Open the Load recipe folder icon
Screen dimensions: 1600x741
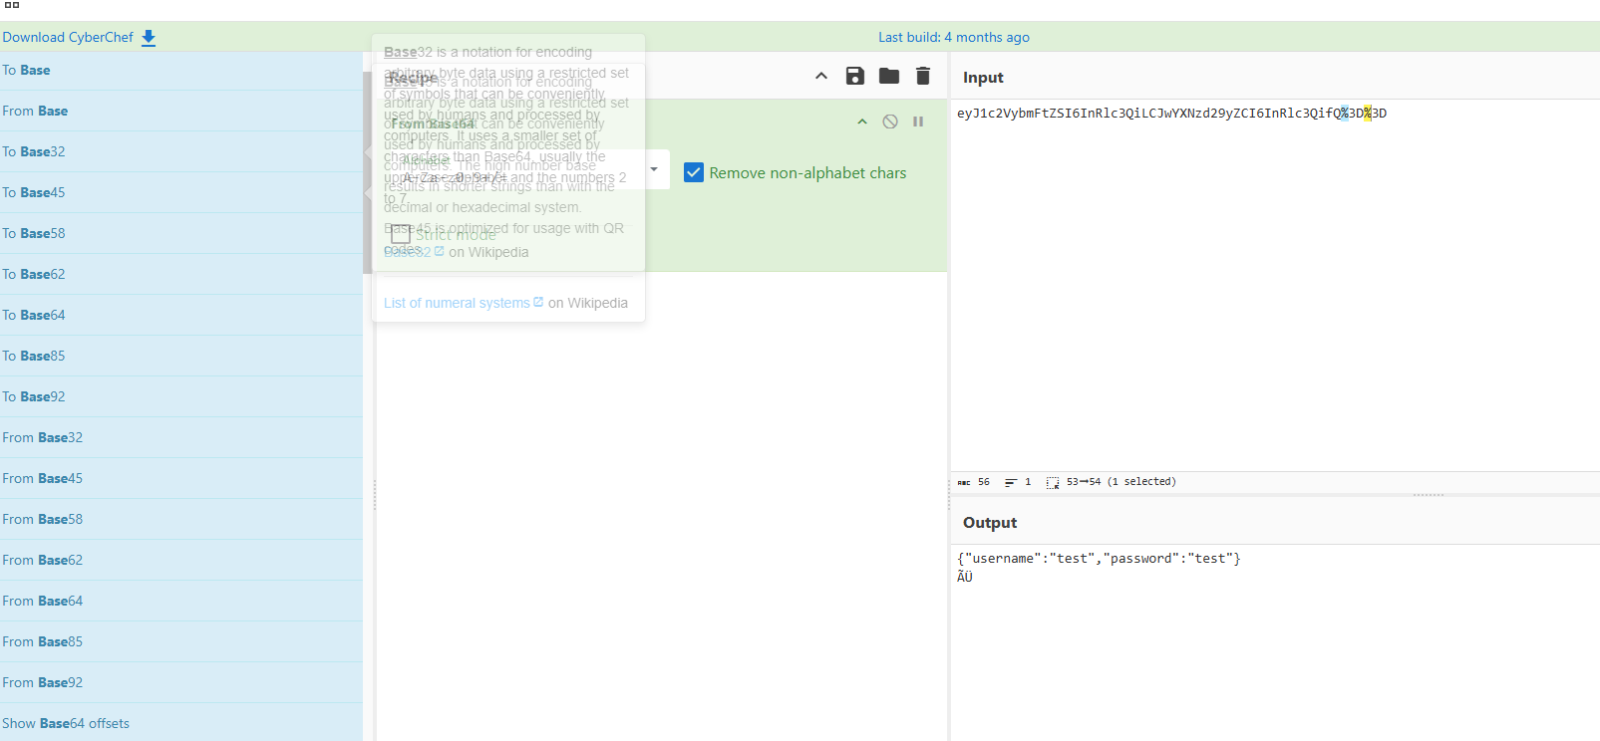pyautogui.click(x=888, y=77)
